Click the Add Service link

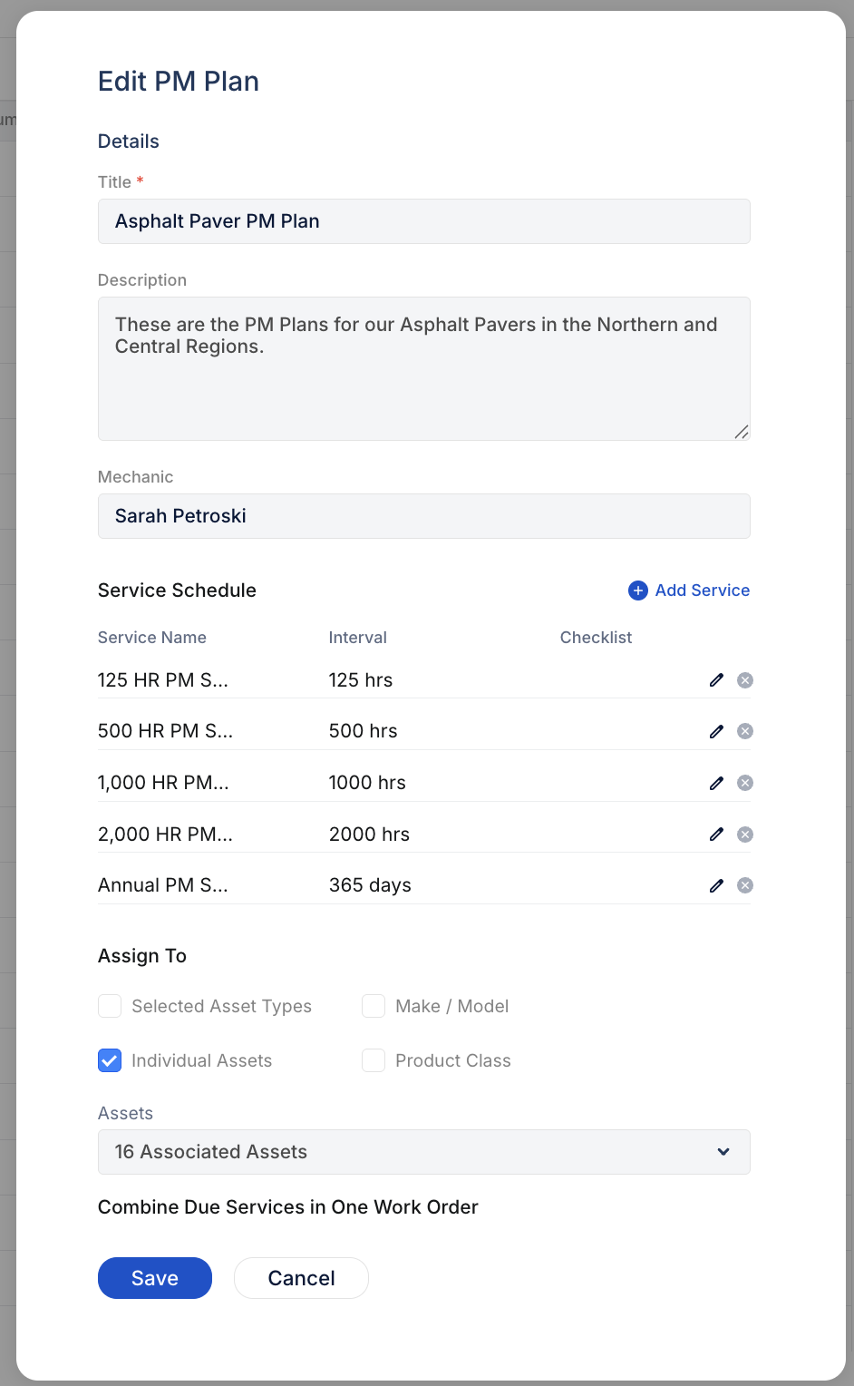pos(702,590)
